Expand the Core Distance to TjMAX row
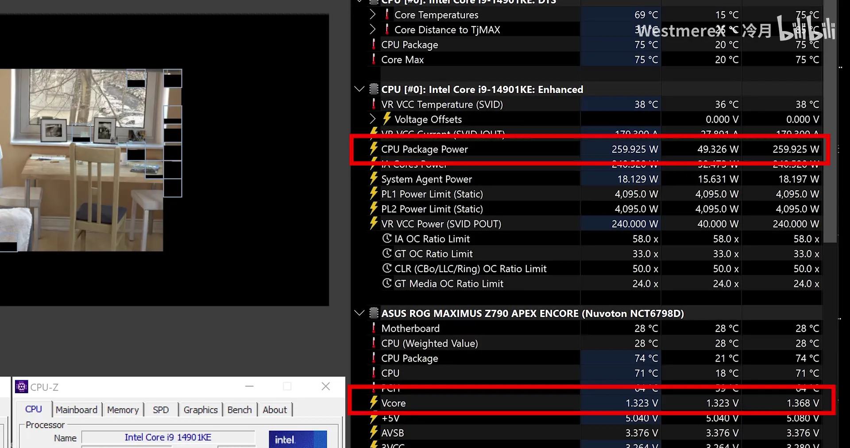This screenshot has height=448, width=850. click(373, 30)
